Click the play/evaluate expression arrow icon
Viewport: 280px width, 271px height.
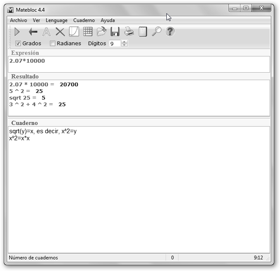(x=17, y=32)
